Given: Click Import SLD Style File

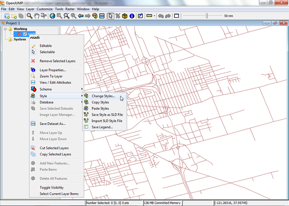Looking at the screenshot, I should pos(104,121).
